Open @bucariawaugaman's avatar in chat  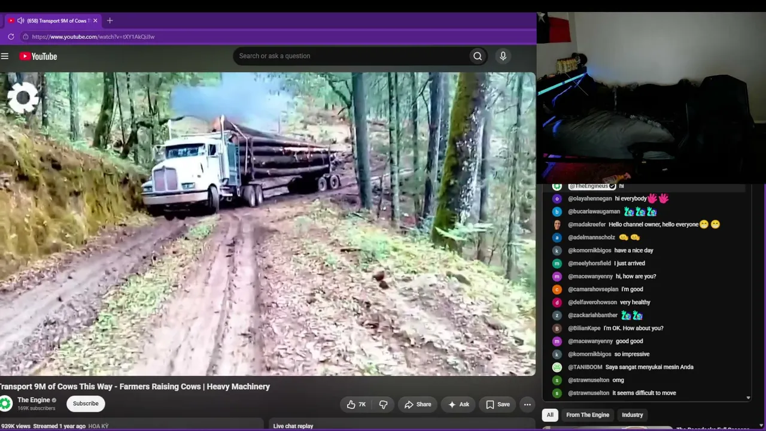(557, 211)
